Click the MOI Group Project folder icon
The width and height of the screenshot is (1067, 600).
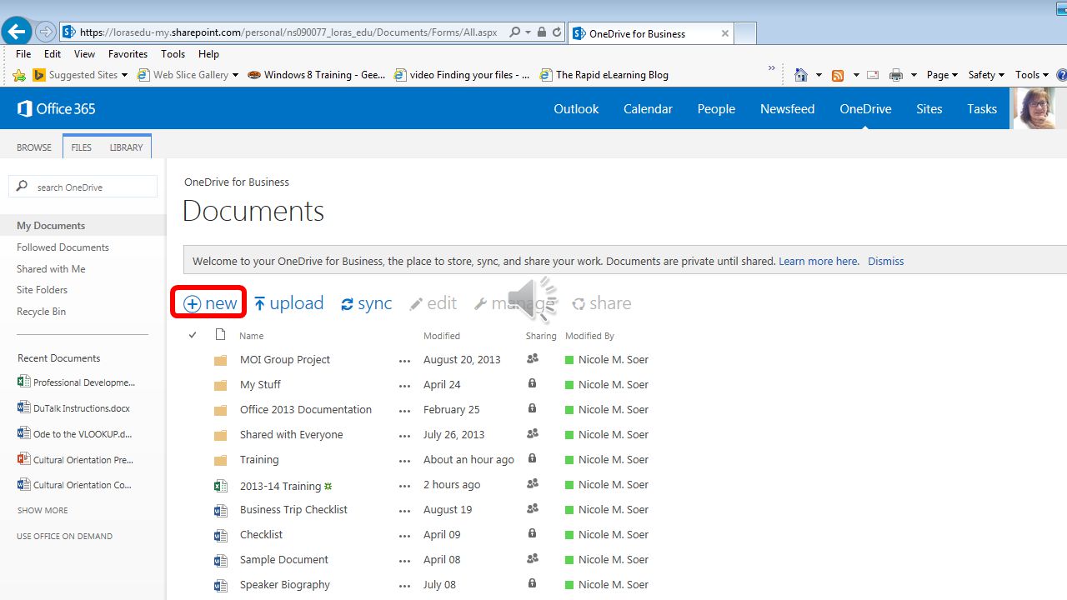[220, 361]
